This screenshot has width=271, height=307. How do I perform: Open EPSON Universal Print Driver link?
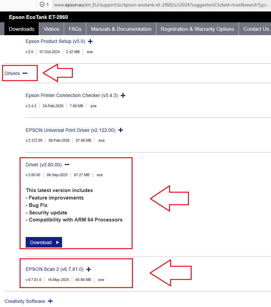click(x=71, y=130)
